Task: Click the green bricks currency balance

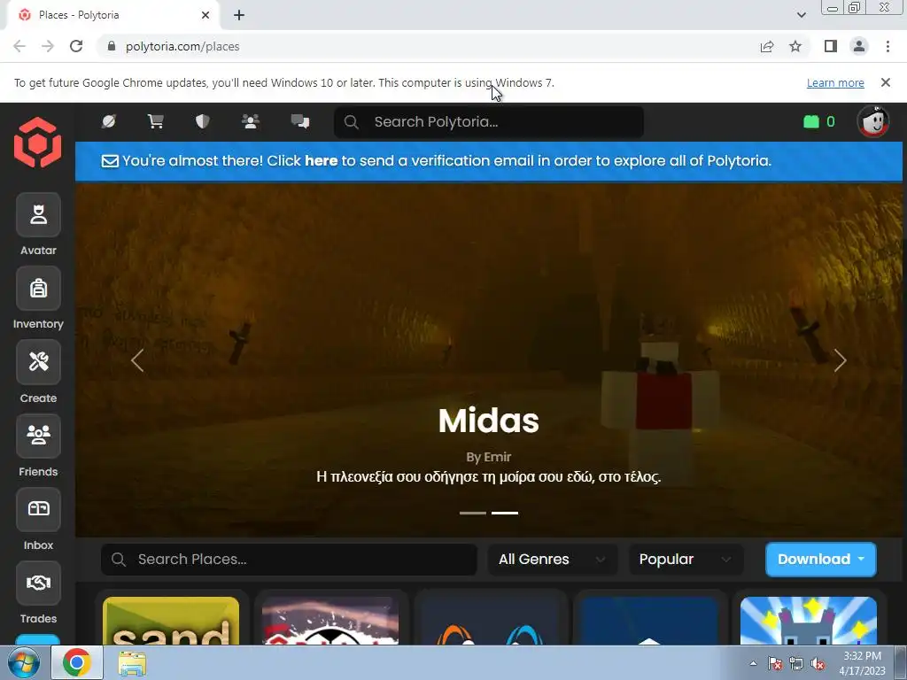Action: 819,121
